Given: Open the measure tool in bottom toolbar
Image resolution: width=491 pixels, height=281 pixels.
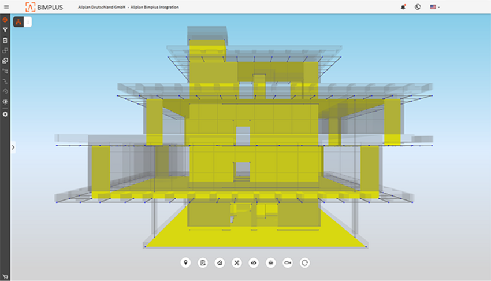Looking at the screenshot, I should [x=220, y=263].
